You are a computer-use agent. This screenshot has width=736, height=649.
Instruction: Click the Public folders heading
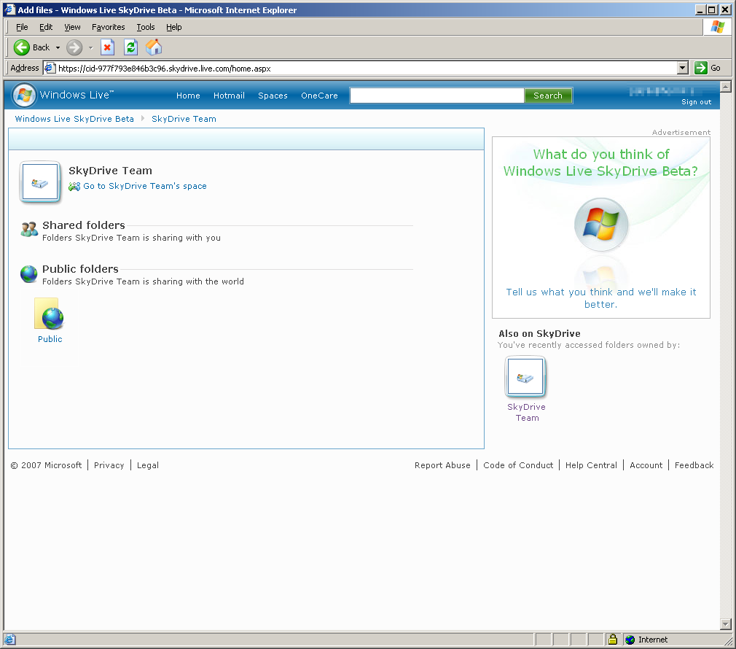[80, 269]
